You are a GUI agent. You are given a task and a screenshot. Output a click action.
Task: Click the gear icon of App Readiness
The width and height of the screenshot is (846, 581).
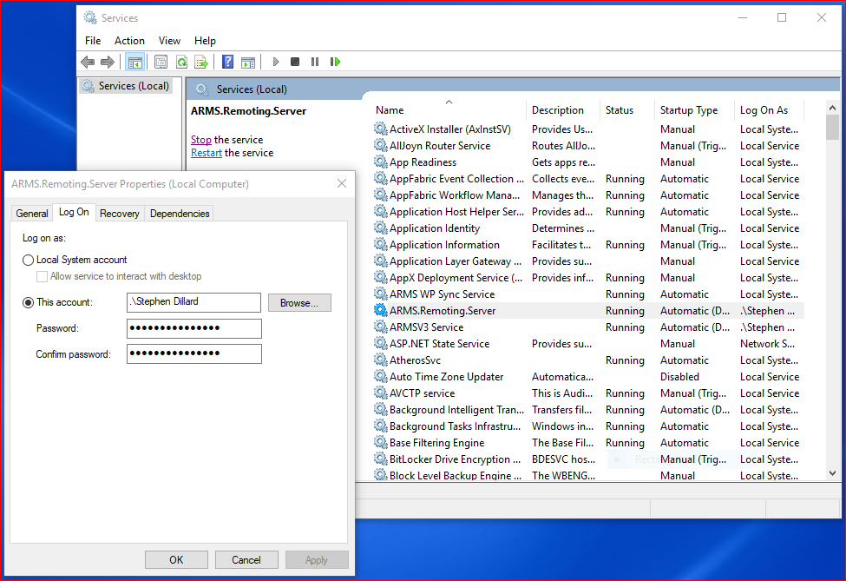pos(380,162)
